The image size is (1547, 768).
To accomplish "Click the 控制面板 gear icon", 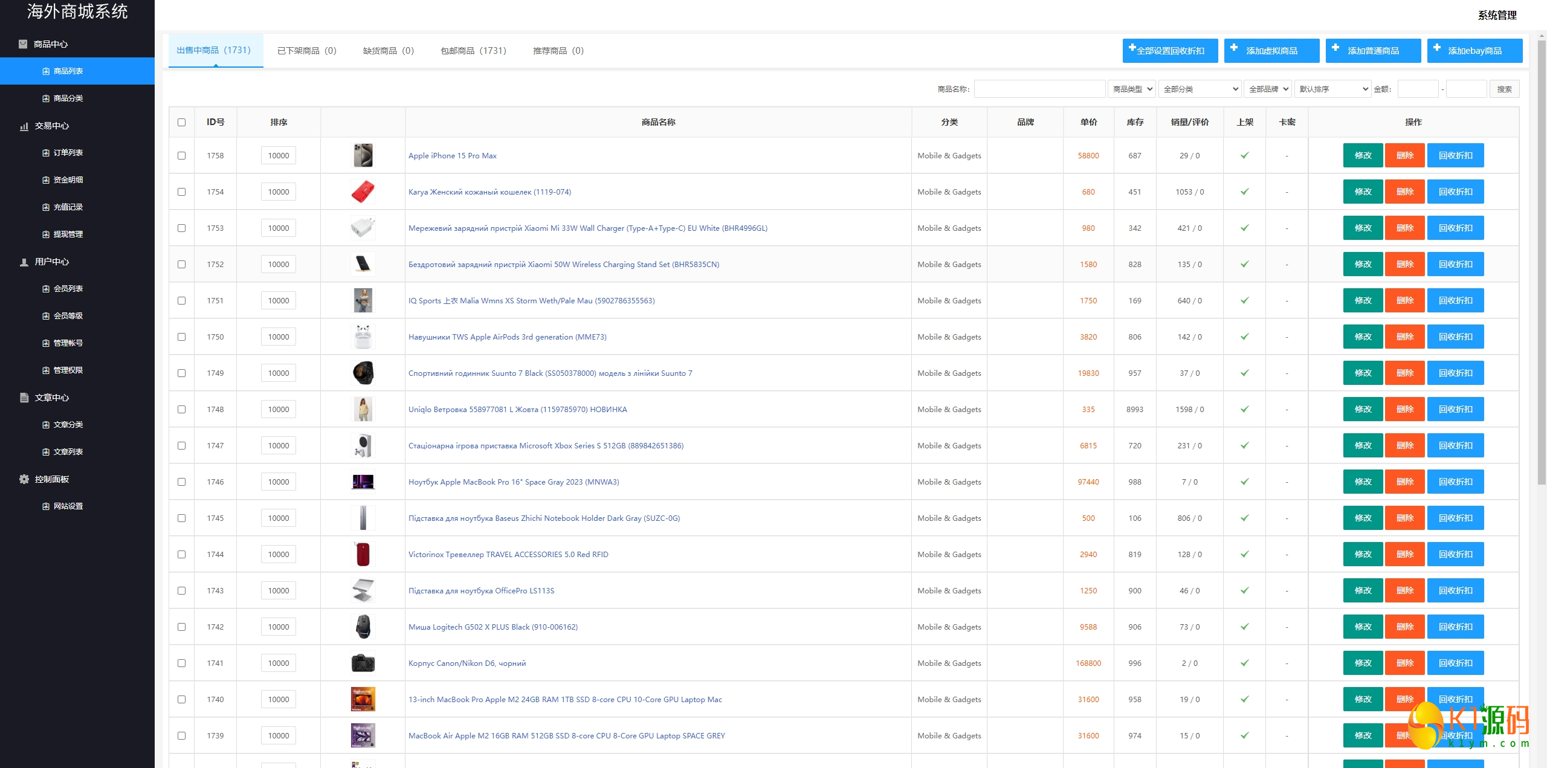I will click(x=24, y=479).
